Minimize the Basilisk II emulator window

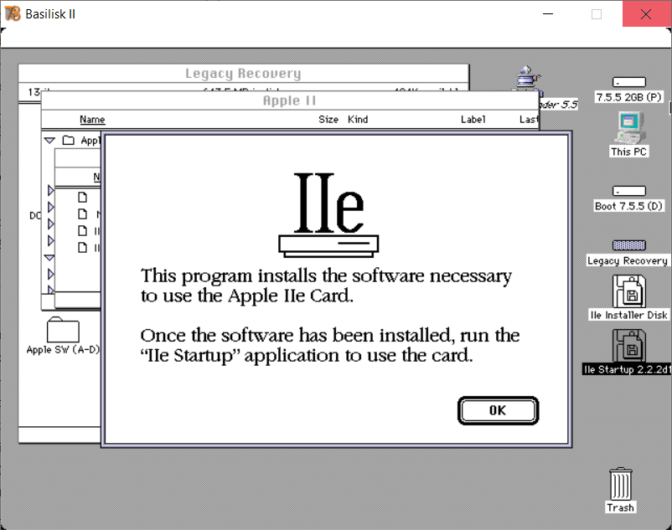[x=548, y=13]
